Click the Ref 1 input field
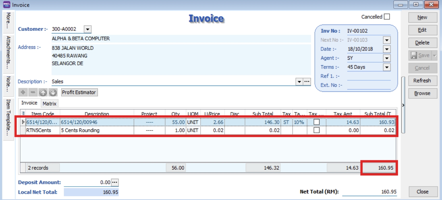This screenshot has width=442, height=200. [x=369, y=76]
